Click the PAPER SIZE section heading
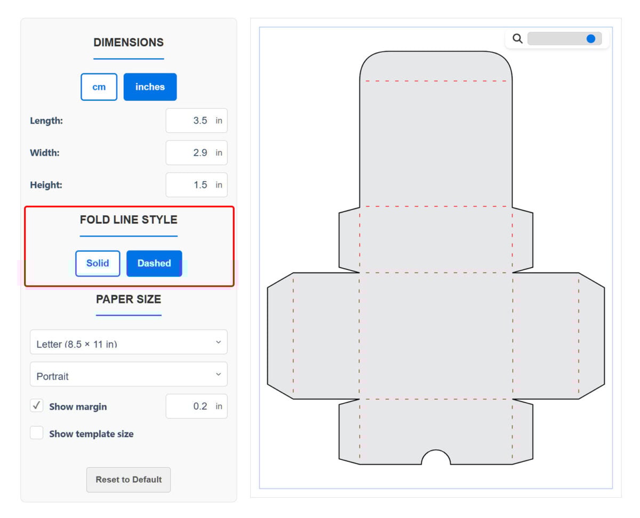The height and width of the screenshot is (518, 640). point(128,300)
